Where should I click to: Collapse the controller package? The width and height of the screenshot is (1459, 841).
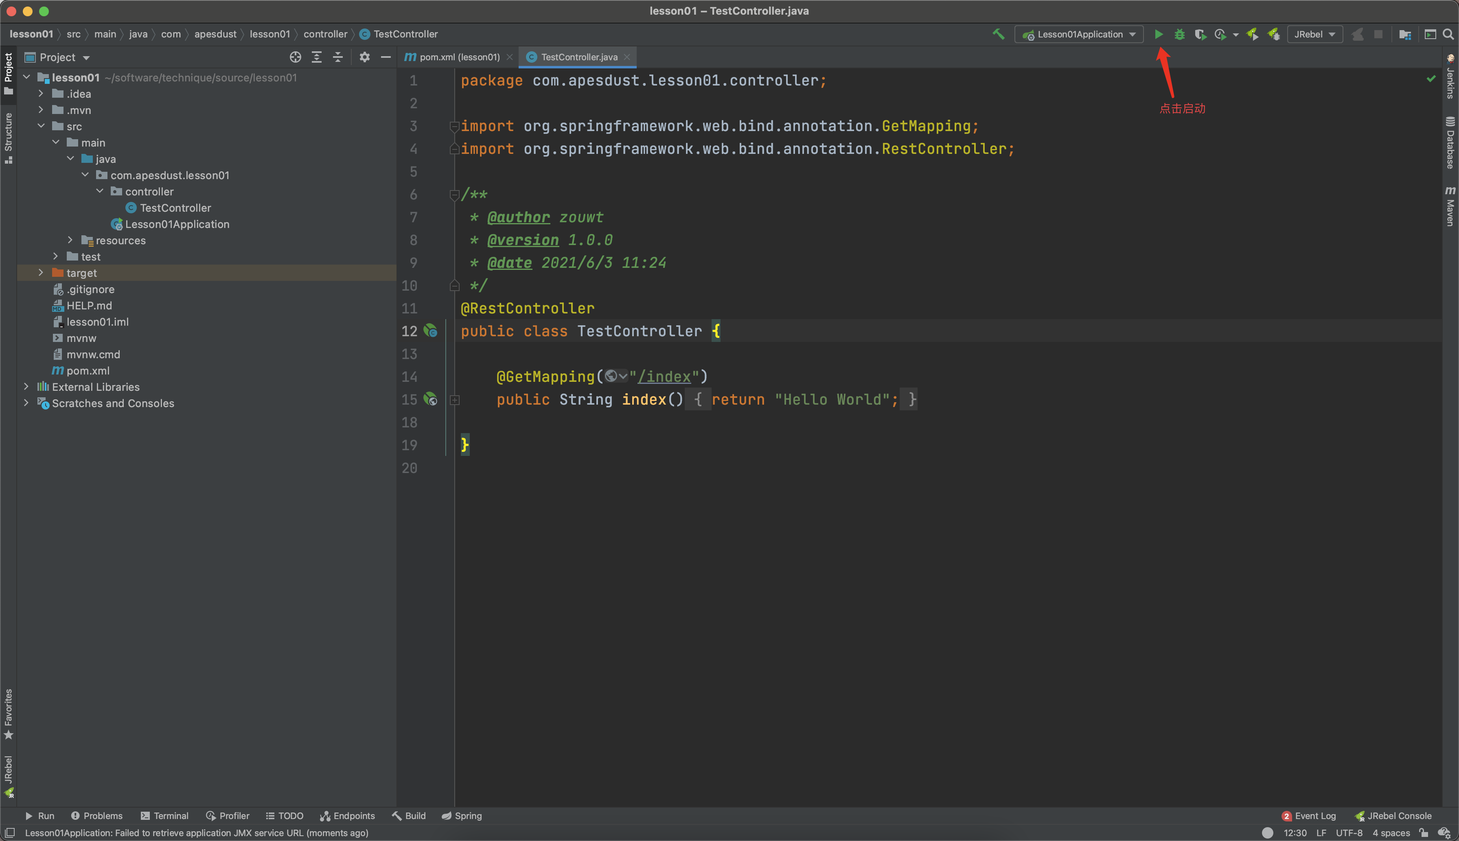tap(100, 191)
